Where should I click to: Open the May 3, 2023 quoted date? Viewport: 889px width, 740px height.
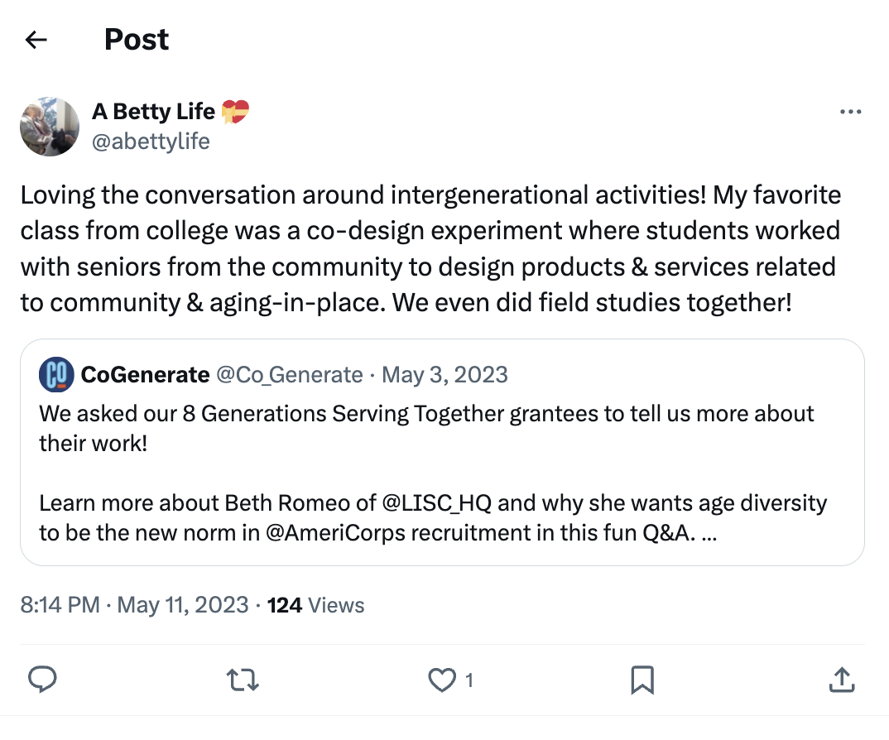click(x=444, y=375)
